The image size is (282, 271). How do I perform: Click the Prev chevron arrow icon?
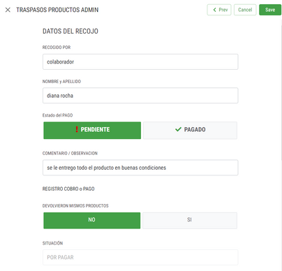214,10
